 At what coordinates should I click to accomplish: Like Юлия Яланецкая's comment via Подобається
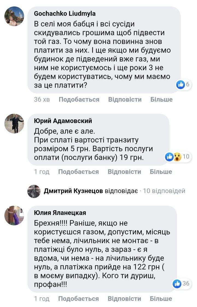pyautogui.click(x=78, y=299)
